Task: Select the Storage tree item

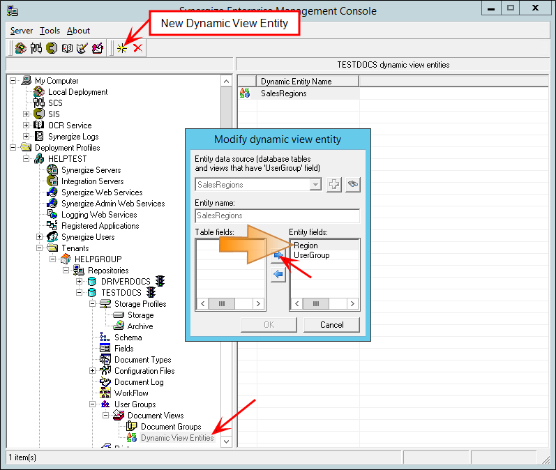Action: coord(140,315)
